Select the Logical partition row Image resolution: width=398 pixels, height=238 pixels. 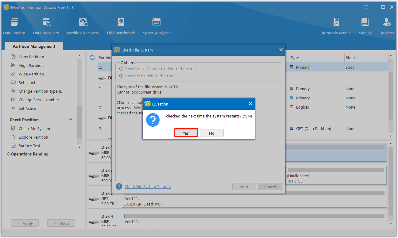pos(243,107)
